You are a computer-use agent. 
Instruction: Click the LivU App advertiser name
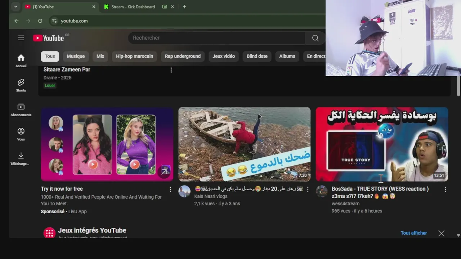pos(77,212)
